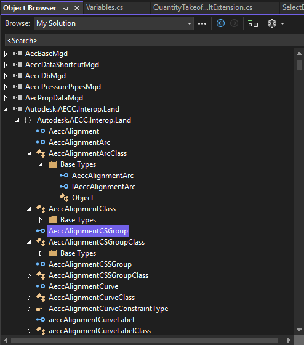Click the class icon next to Object
Image resolution: width=304 pixels, height=345 pixels.
(64, 198)
